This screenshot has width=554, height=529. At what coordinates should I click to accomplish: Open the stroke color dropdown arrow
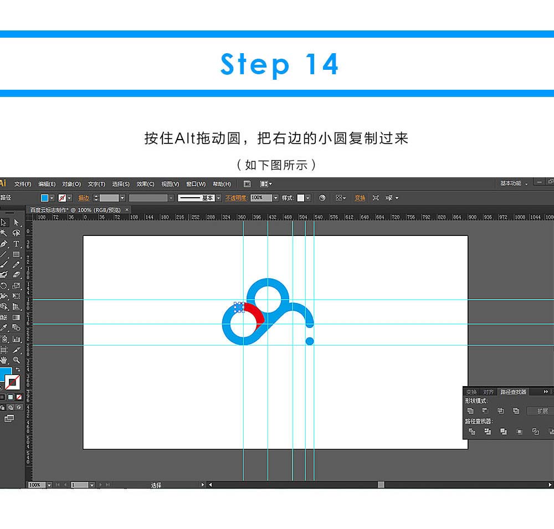point(69,198)
